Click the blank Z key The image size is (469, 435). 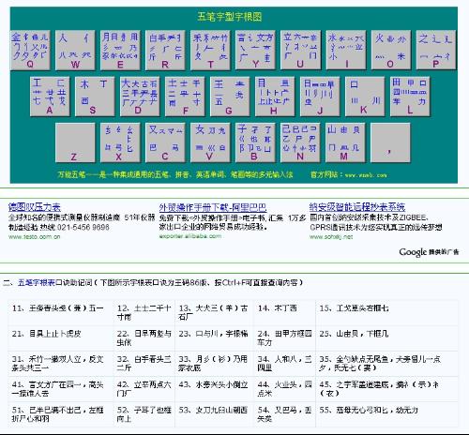tap(75, 142)
